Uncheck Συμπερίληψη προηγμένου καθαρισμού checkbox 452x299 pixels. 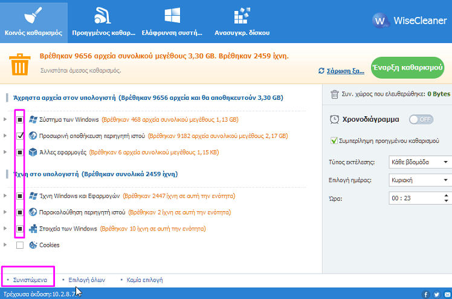click(x=334, y=141)
